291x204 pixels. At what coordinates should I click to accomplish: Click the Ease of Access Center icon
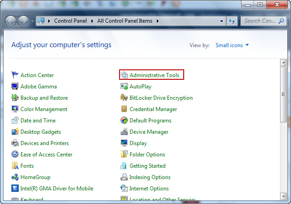(x=15, y=154)
